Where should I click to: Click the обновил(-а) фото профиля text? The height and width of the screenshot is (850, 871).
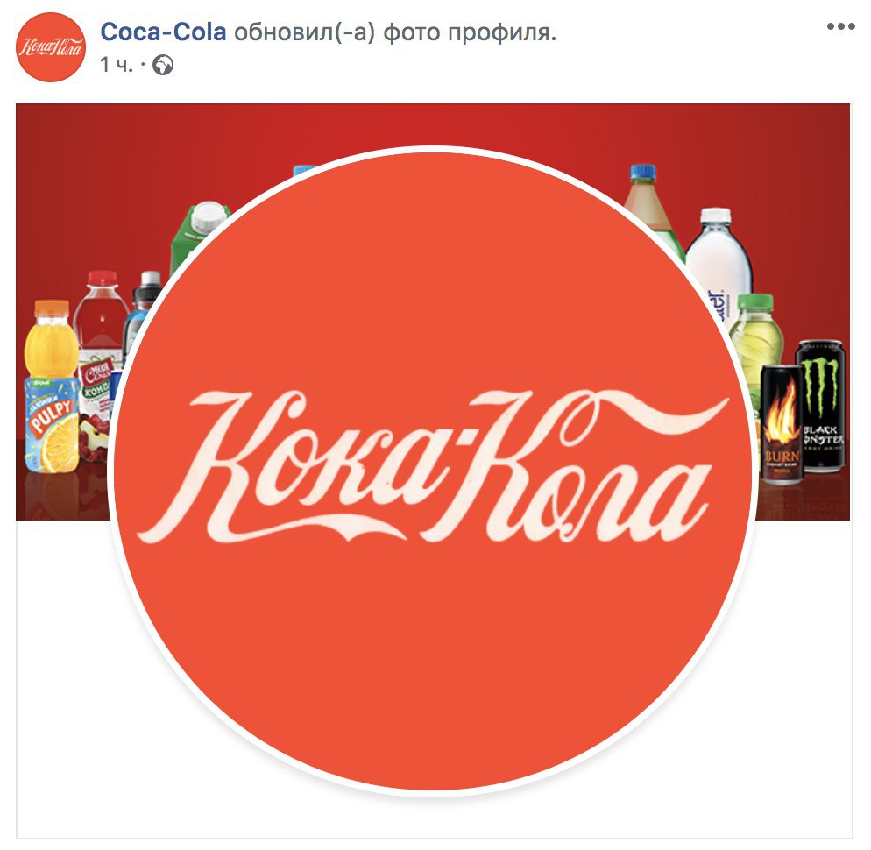pos(395,32)
